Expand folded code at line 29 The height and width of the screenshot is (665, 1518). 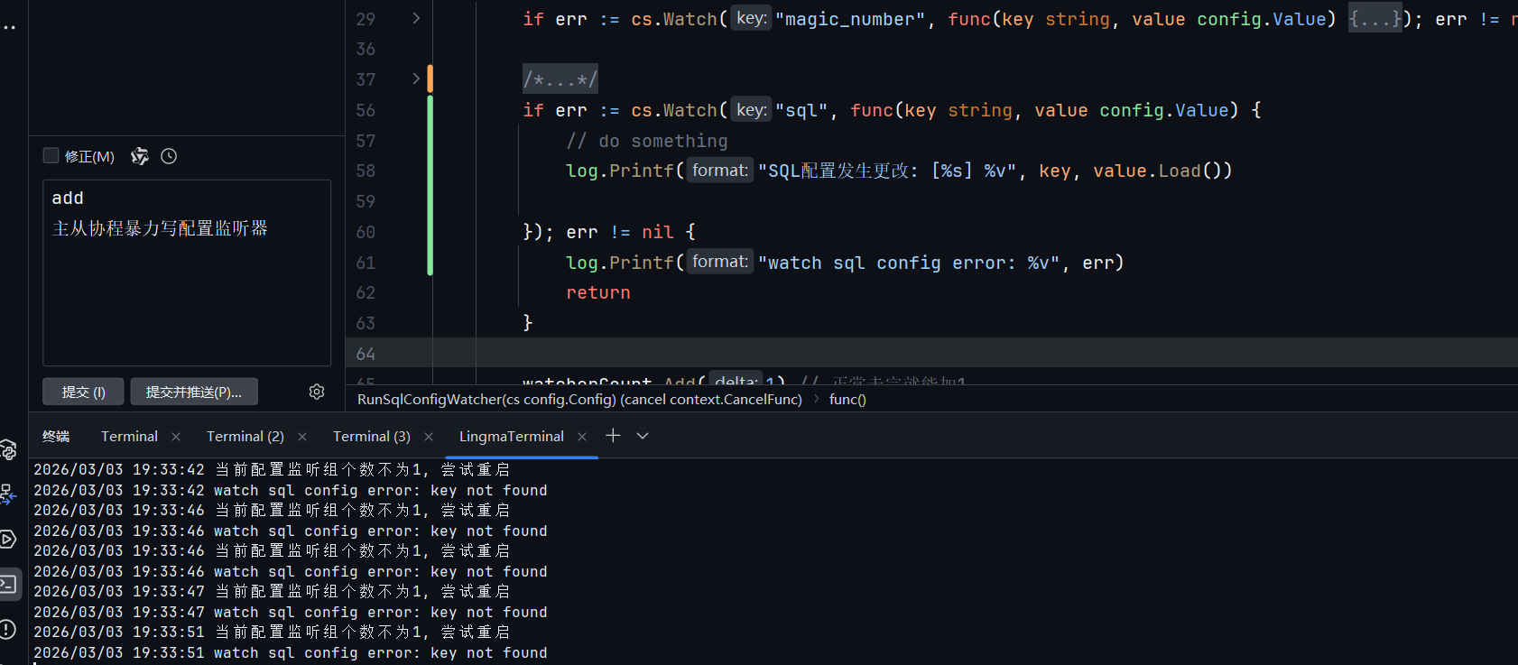tap(416, 18)
